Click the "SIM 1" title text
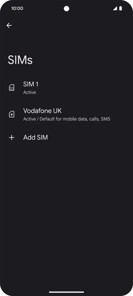 coord(31,84)
